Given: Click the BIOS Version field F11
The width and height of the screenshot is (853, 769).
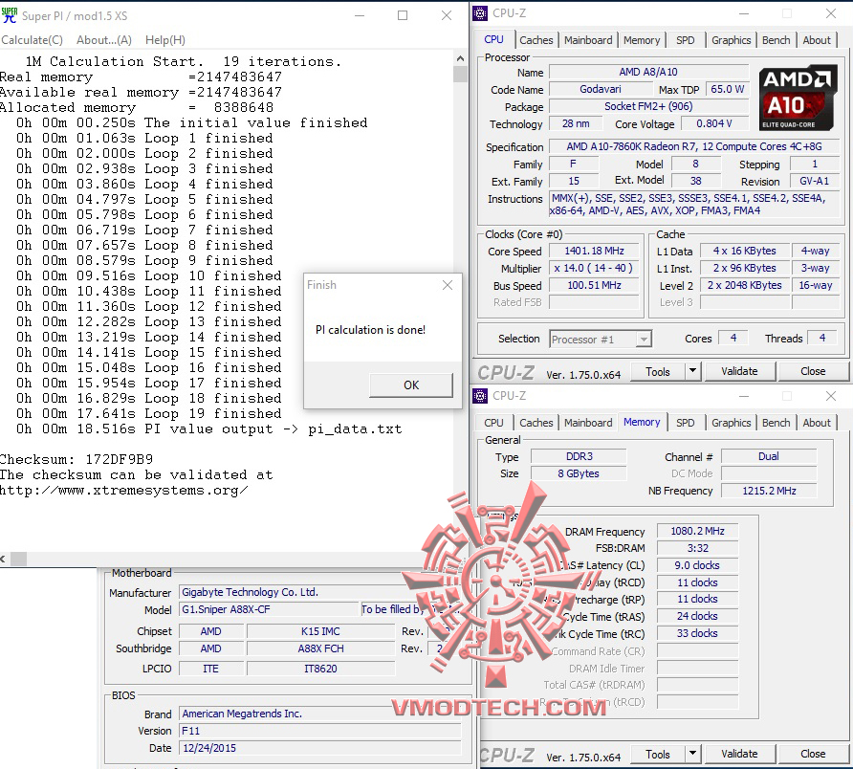Looking at the screenshot, I should pyautogui.click(x=321, y=731).
